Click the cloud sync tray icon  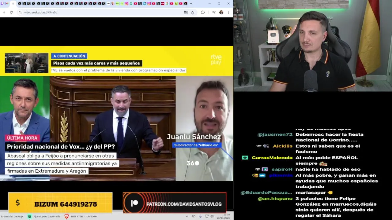coord(194,216)
